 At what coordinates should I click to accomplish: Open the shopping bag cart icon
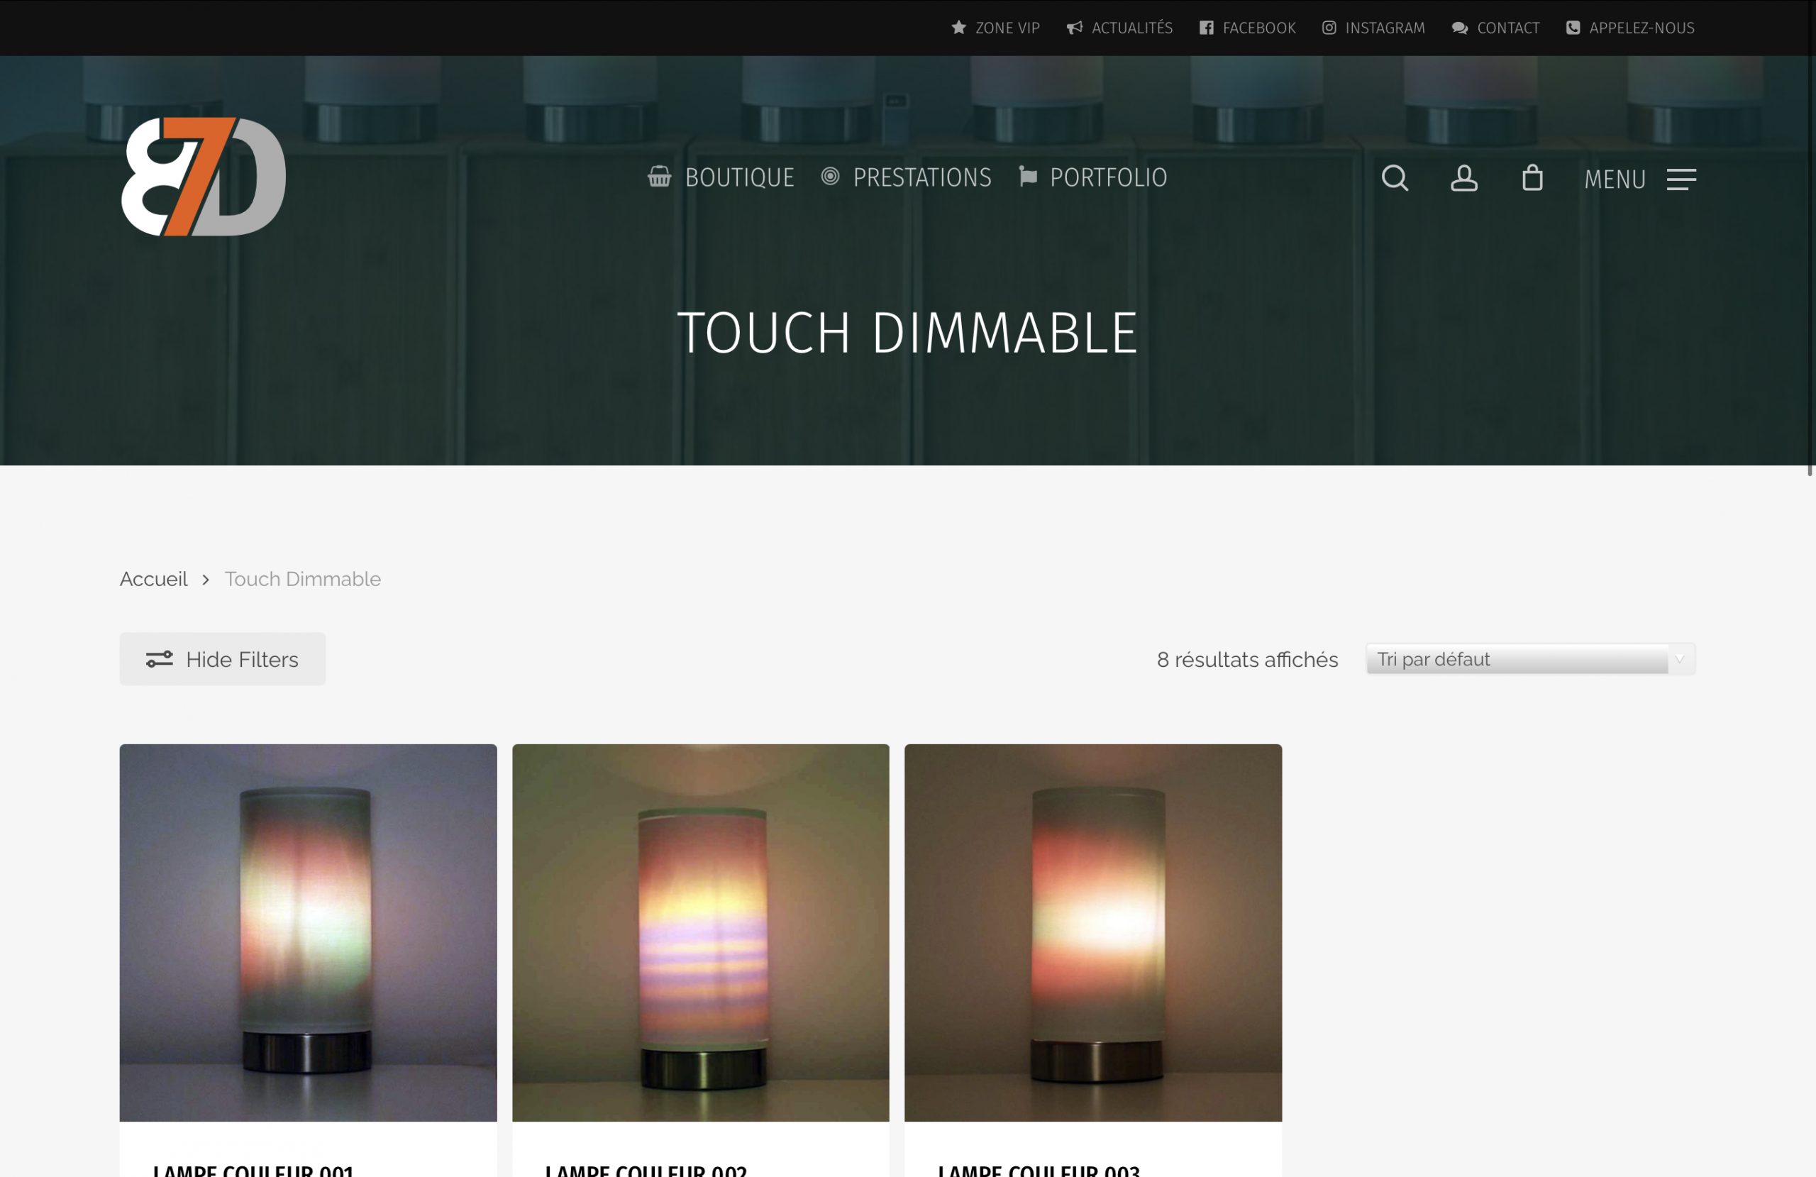pyautogui.click(x=1532, y=178)
